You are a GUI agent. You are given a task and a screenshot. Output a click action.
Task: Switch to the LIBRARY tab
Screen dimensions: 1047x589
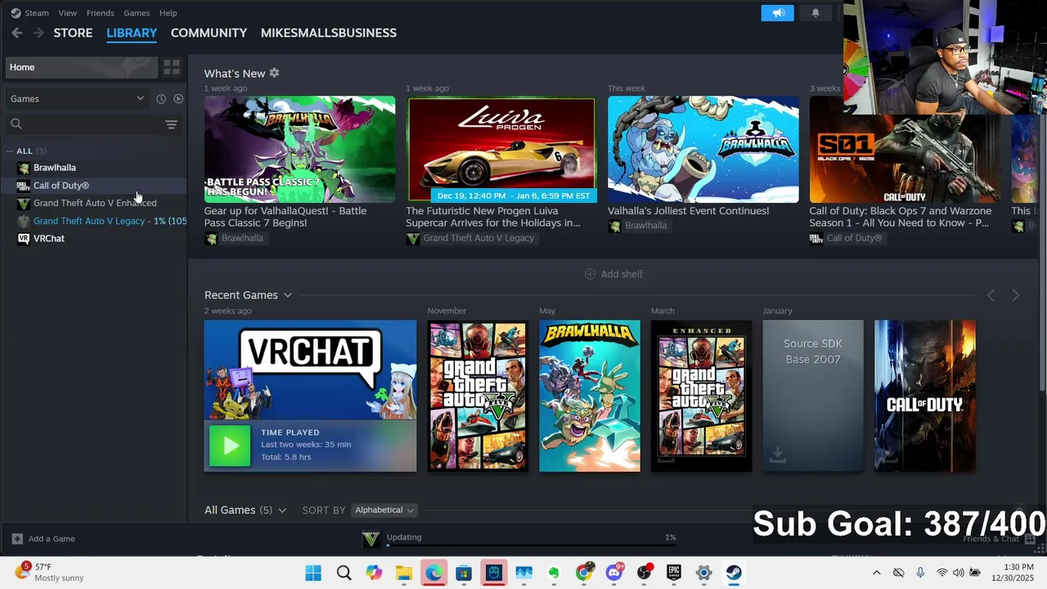click(x=132, y=33)
